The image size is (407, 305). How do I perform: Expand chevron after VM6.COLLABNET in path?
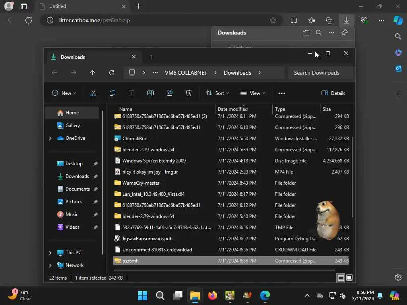tap(215, 73)
